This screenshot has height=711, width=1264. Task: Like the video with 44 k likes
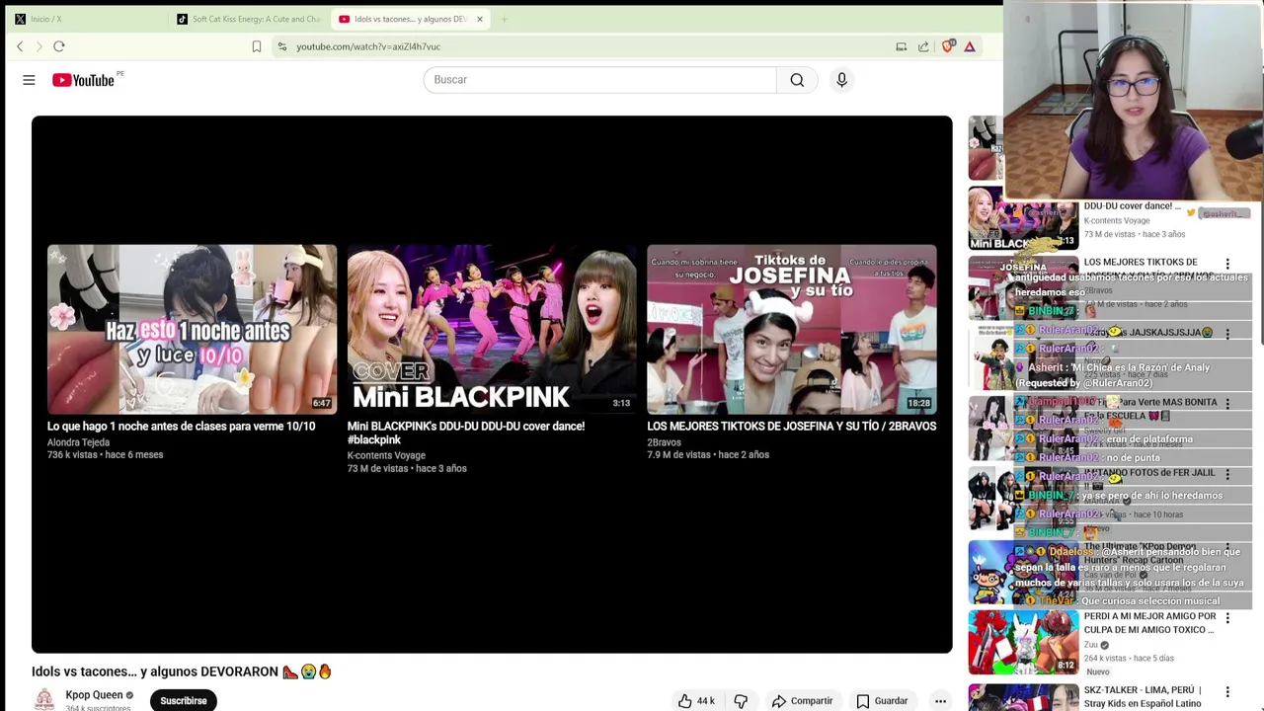[x=696, y=701]
